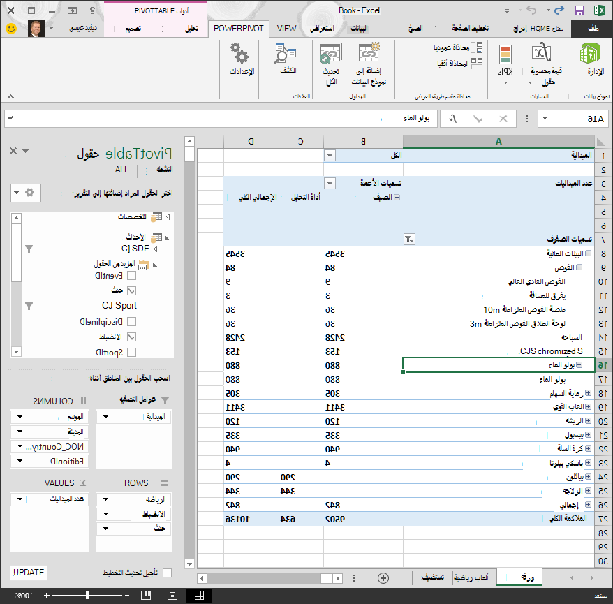Uncheck the حدث field checkbox
Image resolution: width=613 pixels, height=604 pixels.
(x=132, y=291)
